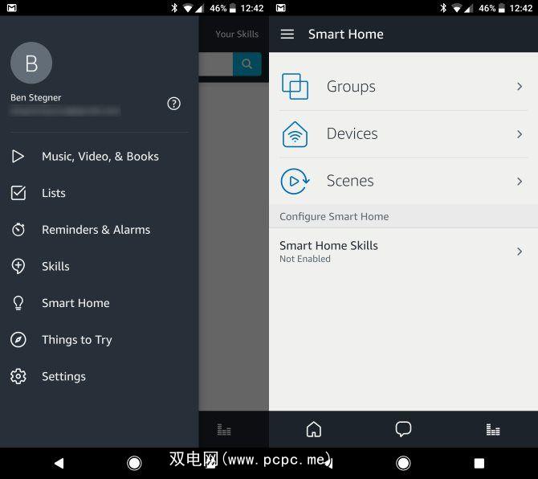
Task: Open Smart Home Skills configuration
Action: coord(403,252)
